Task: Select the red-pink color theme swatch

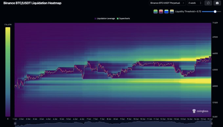Action: pyautogui.click(x=161, y=12)
